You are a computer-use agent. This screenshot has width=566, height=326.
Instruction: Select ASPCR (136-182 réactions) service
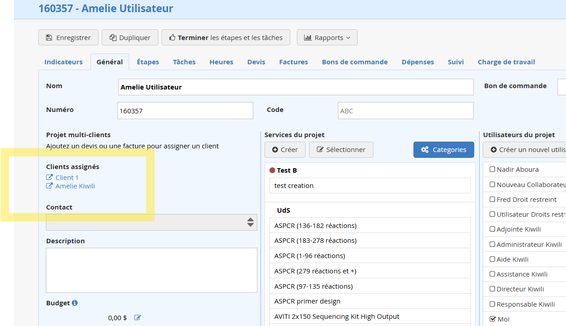(370, 225)
